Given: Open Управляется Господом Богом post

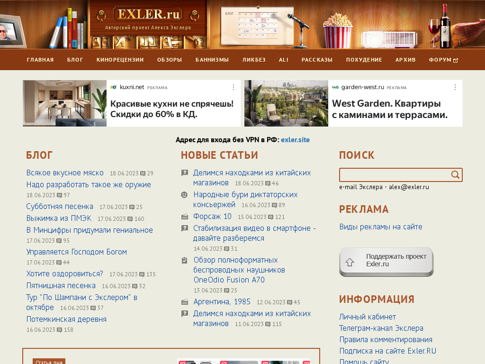Looking at the screenshot, I should [76, 252].
